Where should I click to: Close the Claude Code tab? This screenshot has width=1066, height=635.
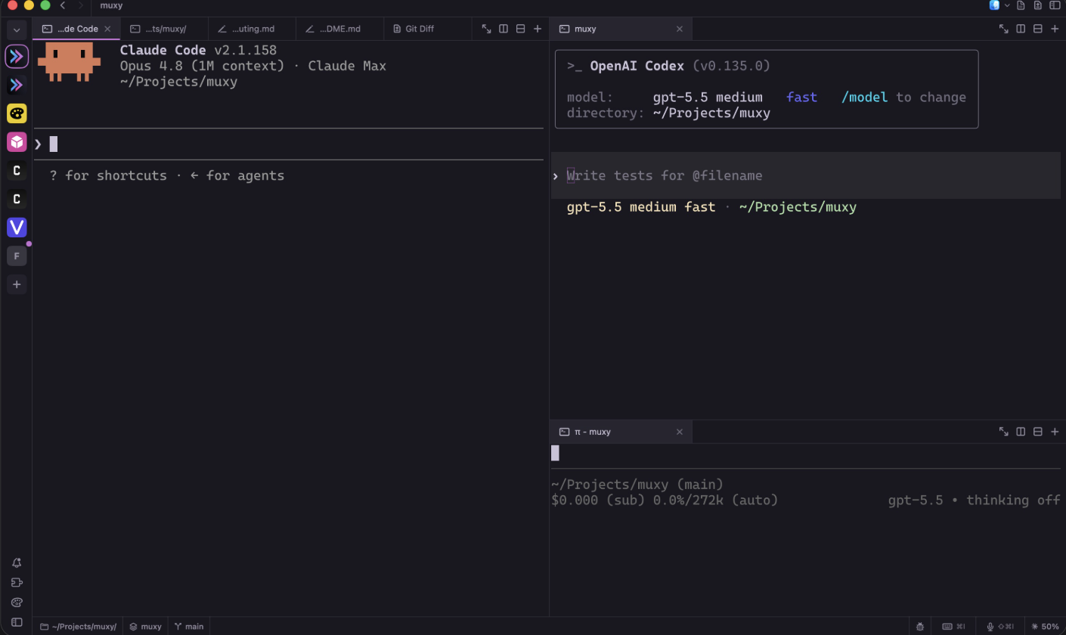click(x=107, y=29)
